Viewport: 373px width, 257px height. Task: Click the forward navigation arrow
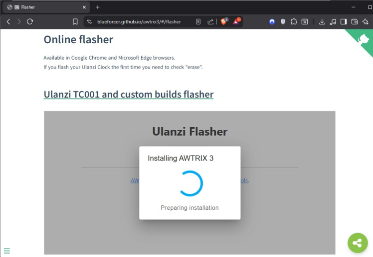point(19,22)
